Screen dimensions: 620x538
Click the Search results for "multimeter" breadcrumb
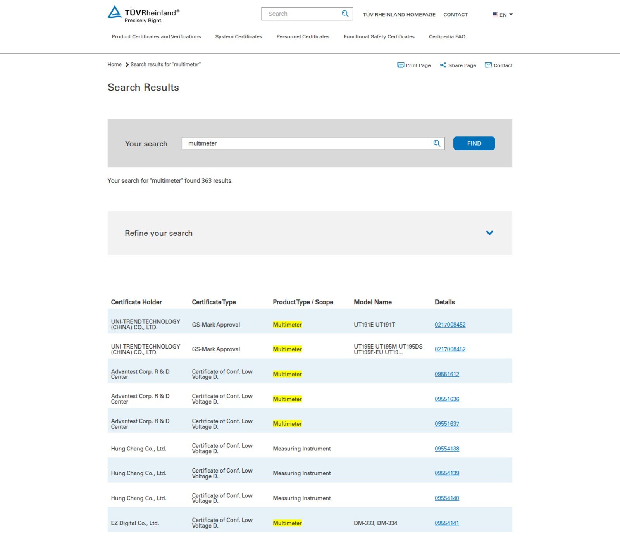pos(165,65)
